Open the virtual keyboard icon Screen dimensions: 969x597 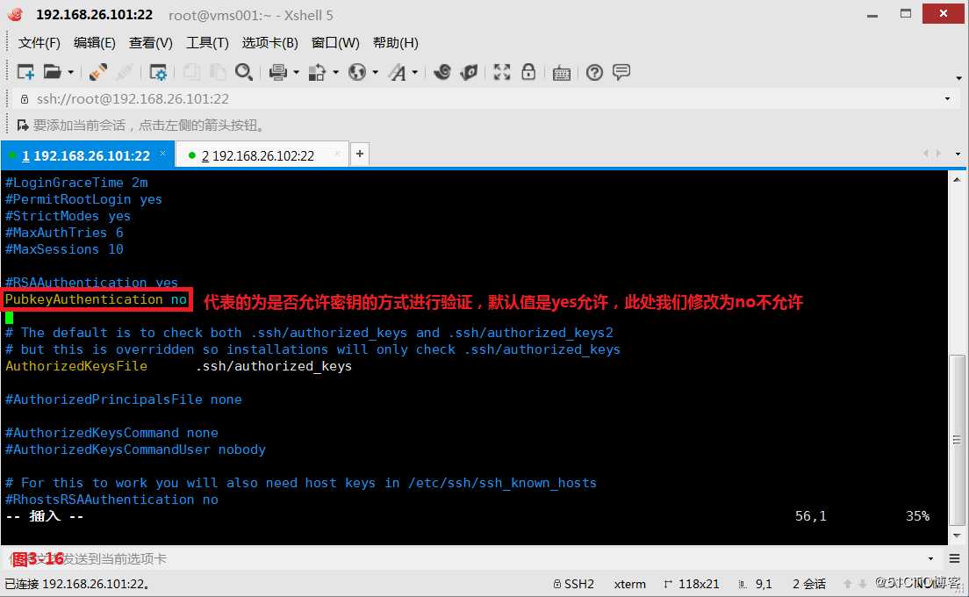pos(560,71)
